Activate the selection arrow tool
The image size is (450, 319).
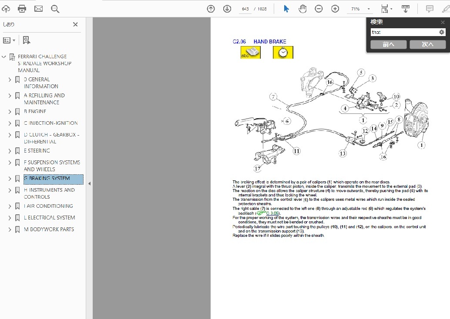coord(286,9)
